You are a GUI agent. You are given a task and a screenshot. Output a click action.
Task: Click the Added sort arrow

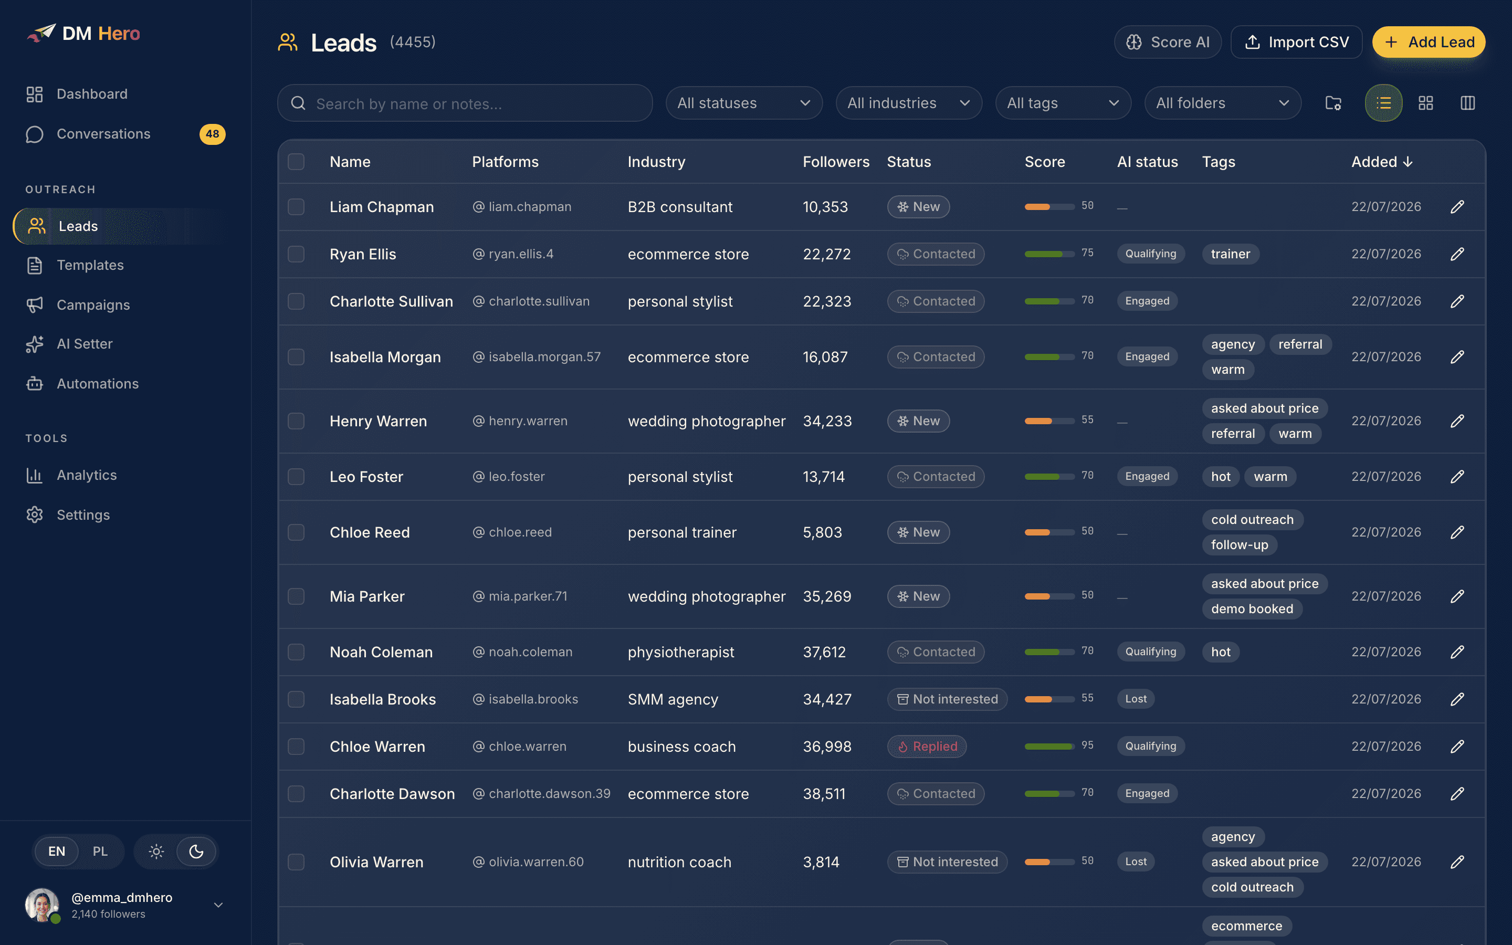point(1408,162)
